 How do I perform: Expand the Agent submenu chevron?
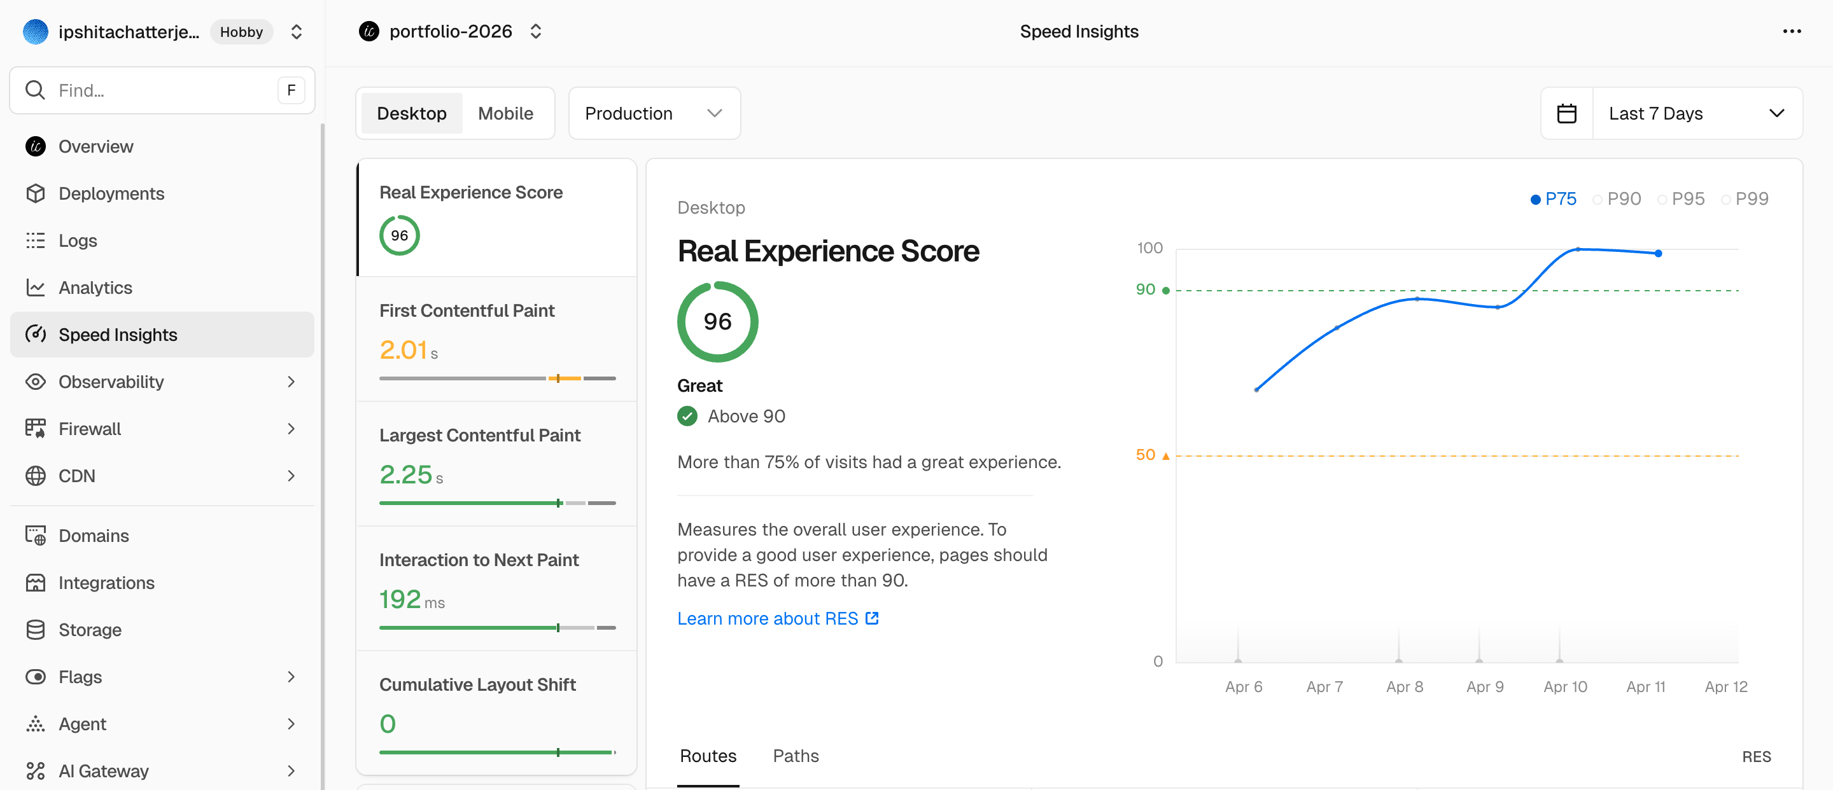tap(291, 724)
